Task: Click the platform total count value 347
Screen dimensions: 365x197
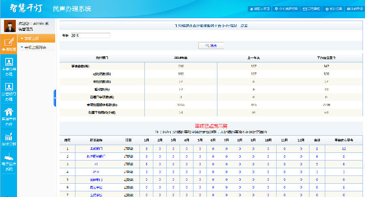Action: 326,66
